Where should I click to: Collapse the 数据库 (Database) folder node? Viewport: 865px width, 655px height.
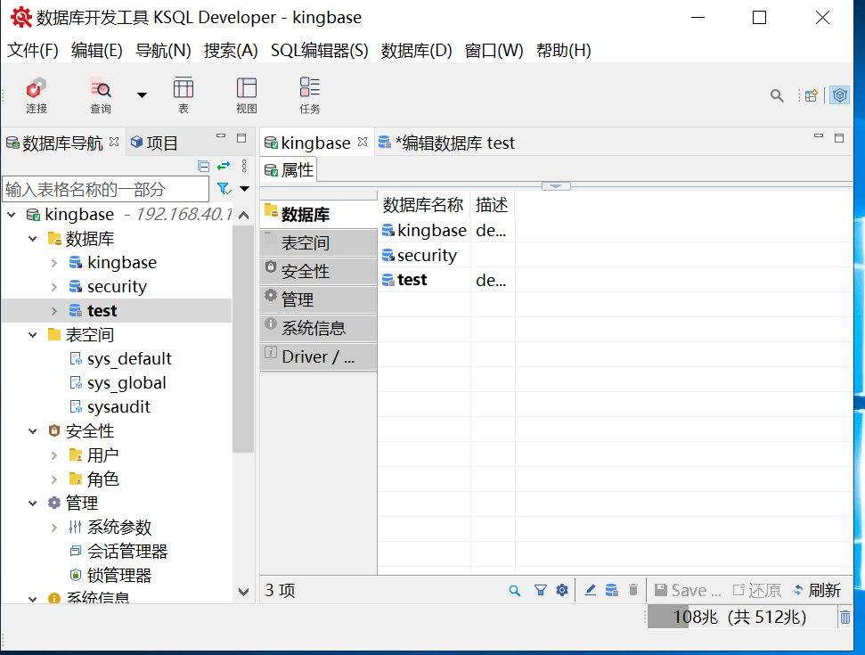[31, 238]
